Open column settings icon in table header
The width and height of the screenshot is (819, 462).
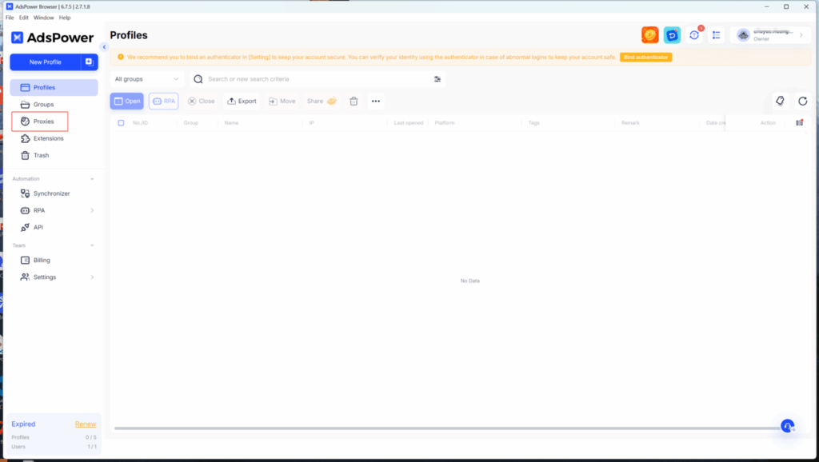(799, 122)
